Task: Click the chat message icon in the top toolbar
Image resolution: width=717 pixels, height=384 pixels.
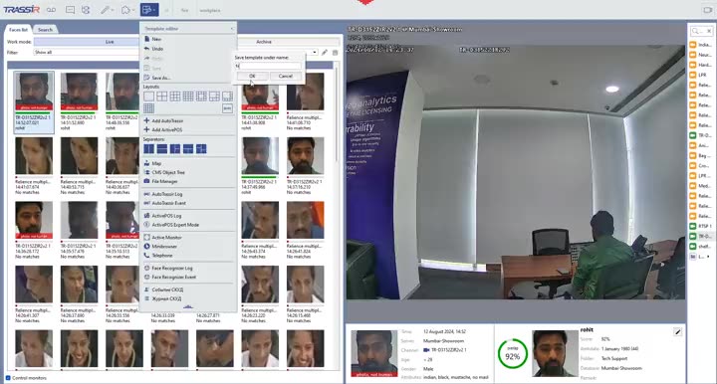Action: [x=70, y=10]
